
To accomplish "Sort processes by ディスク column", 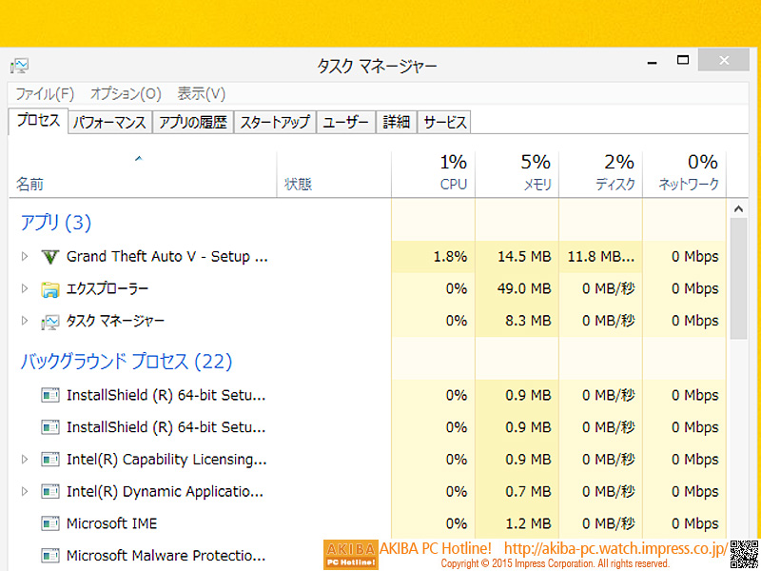I will [600, 174].
